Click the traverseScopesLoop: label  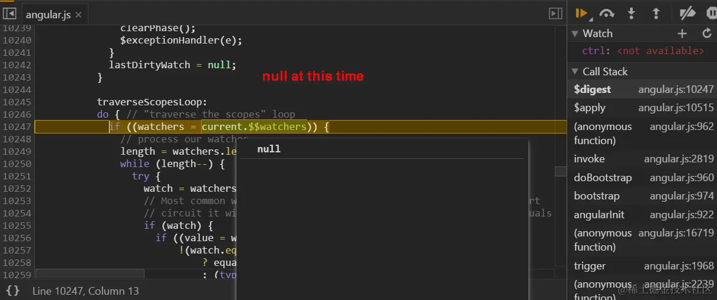152,102
